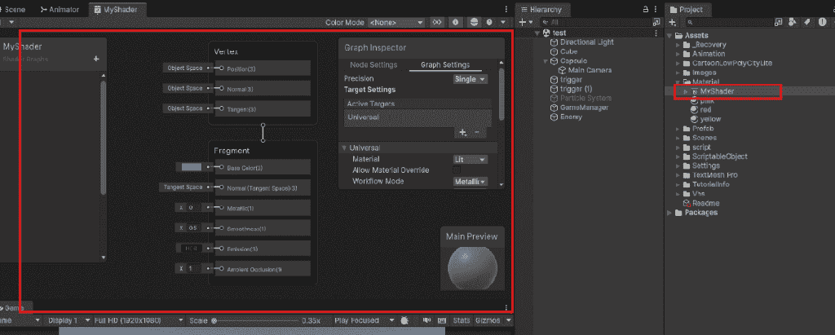Open the Play Focused dropdown
The image size is (835, 335).
tap(364, 320)
